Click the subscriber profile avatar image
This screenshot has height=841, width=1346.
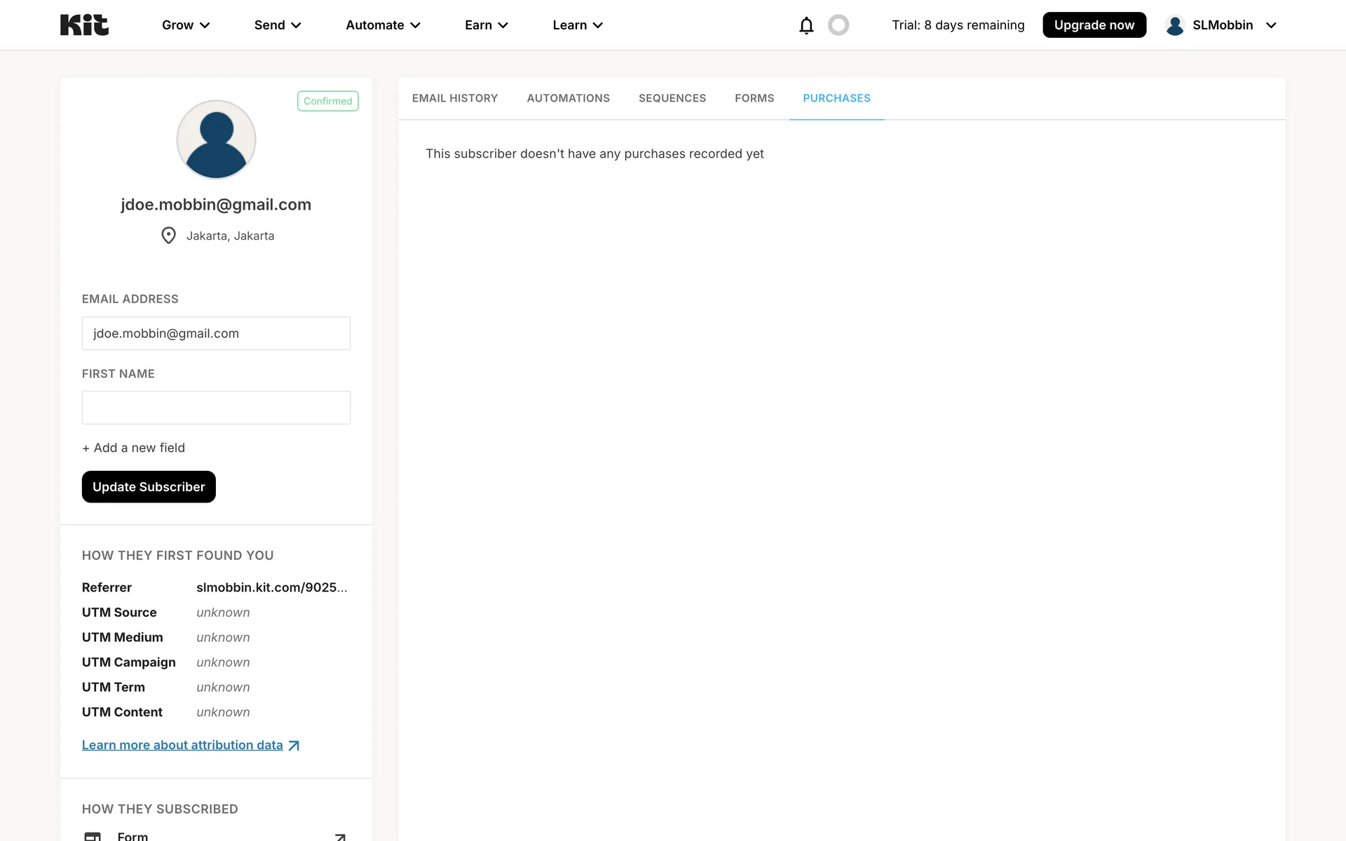pos(216,139)
